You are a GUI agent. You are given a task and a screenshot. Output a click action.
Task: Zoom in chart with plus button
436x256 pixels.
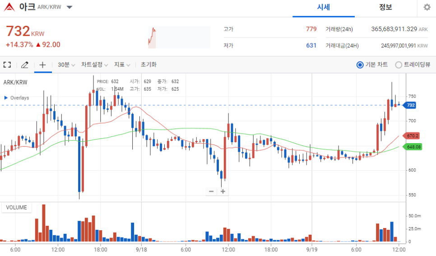223,191
